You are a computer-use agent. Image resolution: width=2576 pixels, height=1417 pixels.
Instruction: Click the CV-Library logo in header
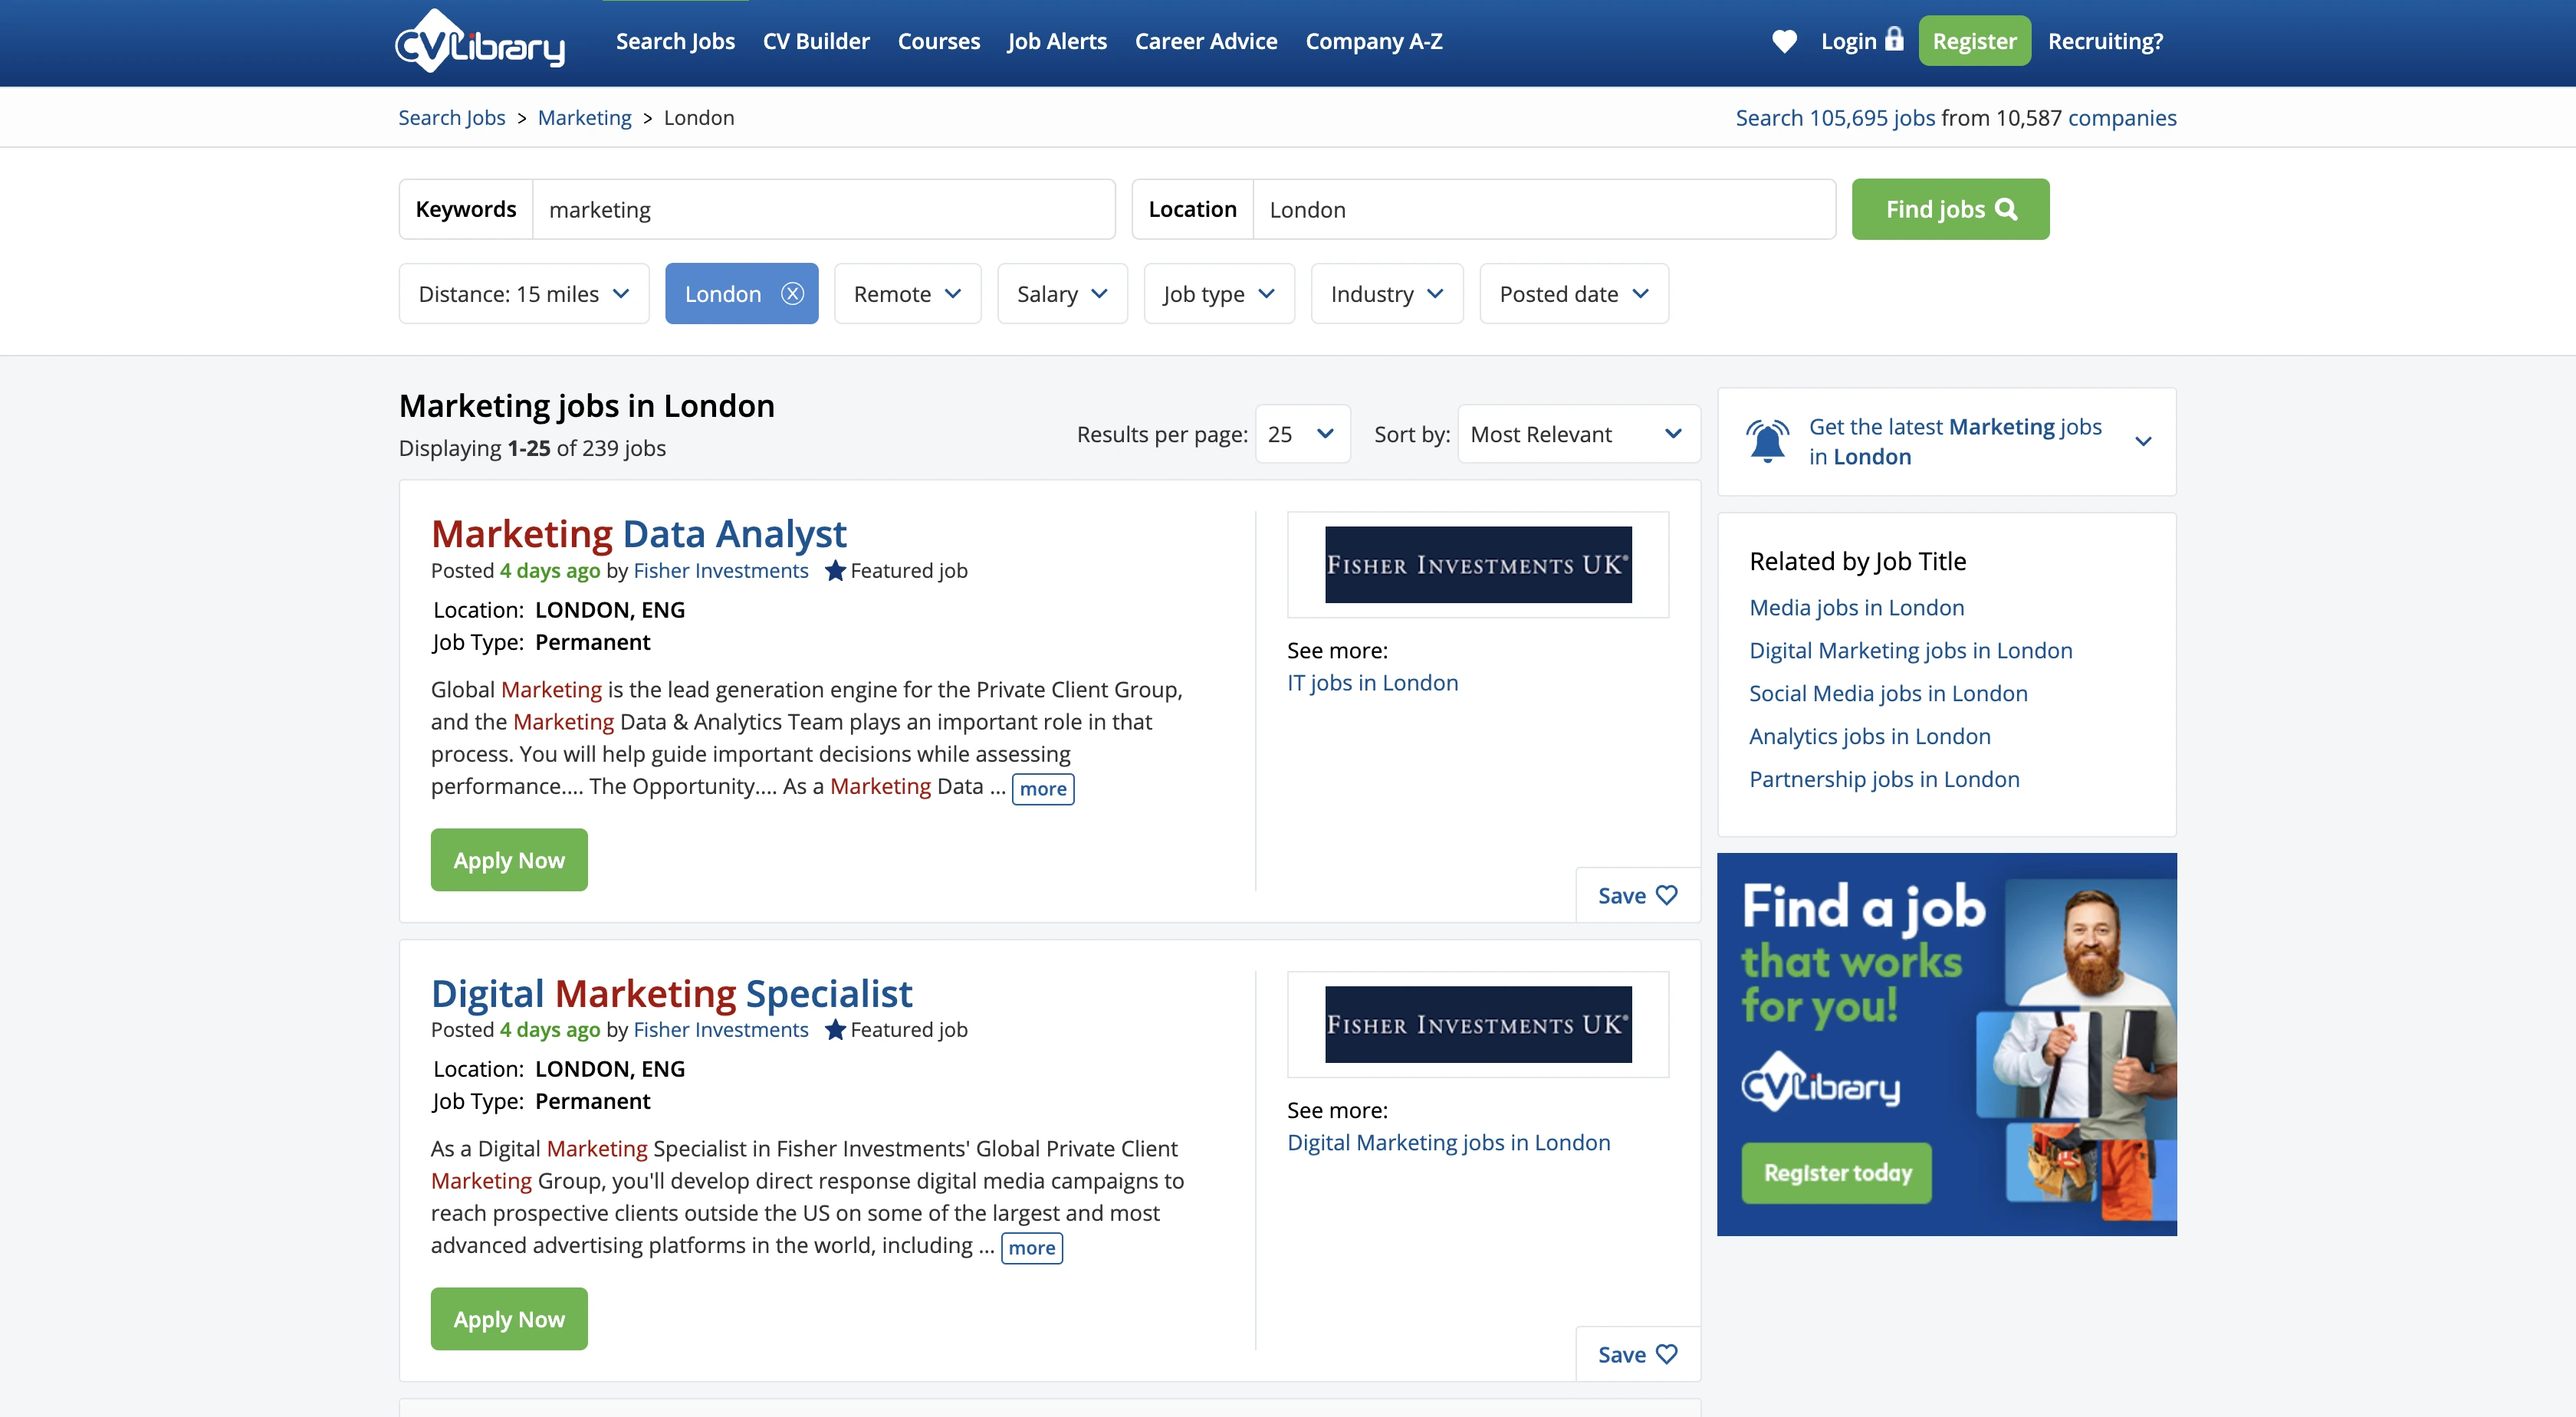(x=480, y=42)
